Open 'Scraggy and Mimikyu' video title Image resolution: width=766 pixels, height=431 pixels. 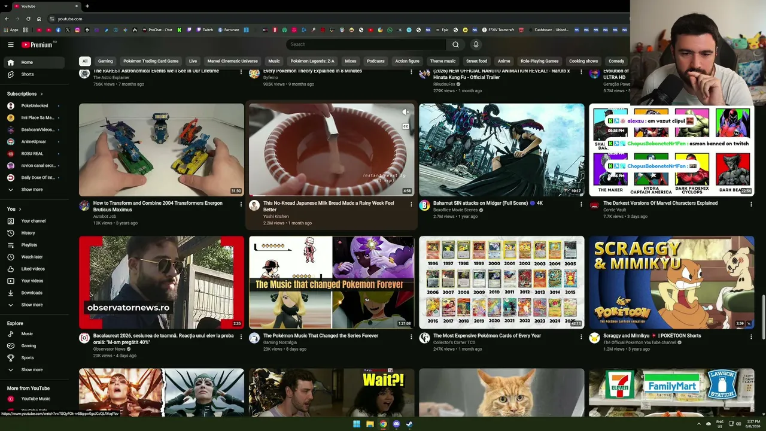pyautogui.click(x=652, y=336)
